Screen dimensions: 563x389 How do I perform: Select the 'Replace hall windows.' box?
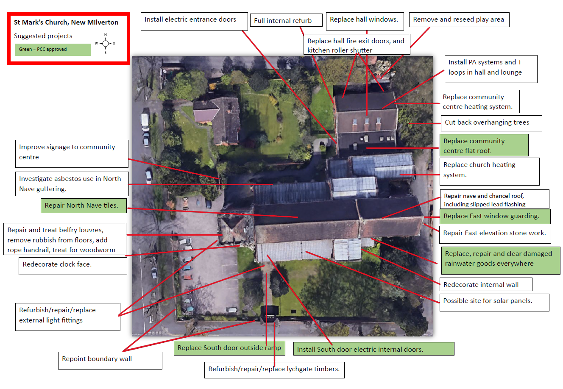[365, 21]
